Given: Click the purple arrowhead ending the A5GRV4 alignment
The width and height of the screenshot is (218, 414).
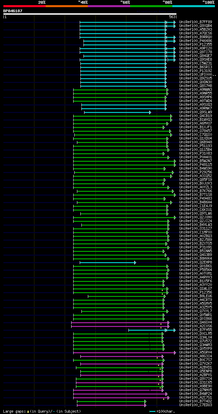Looking at the screenshot, I should [175, 352].
